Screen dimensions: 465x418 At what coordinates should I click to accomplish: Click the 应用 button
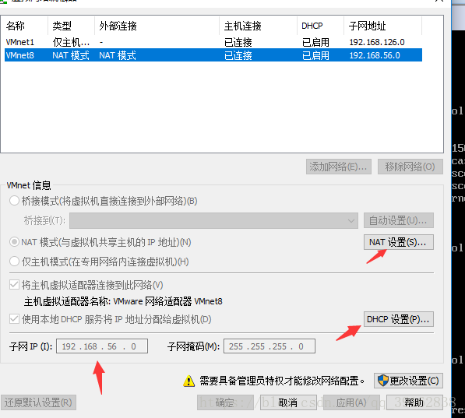click(x=351, y=402)
